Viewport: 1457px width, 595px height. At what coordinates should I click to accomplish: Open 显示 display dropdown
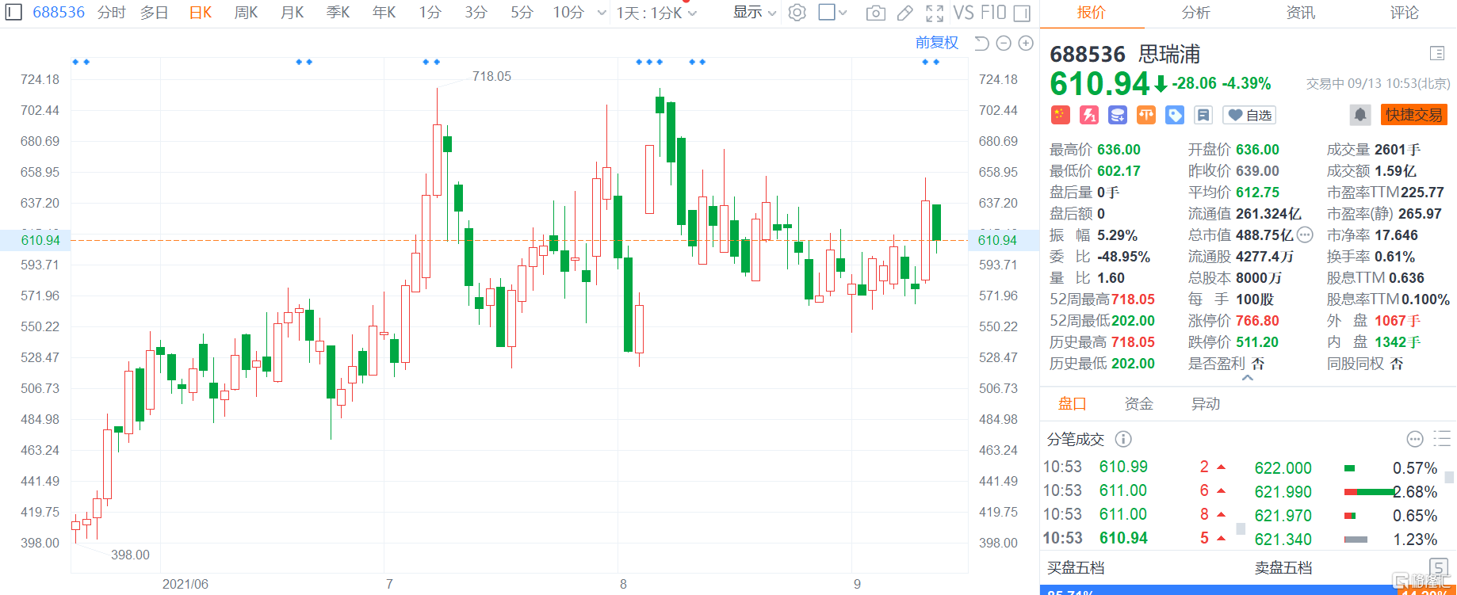(754, 13)
